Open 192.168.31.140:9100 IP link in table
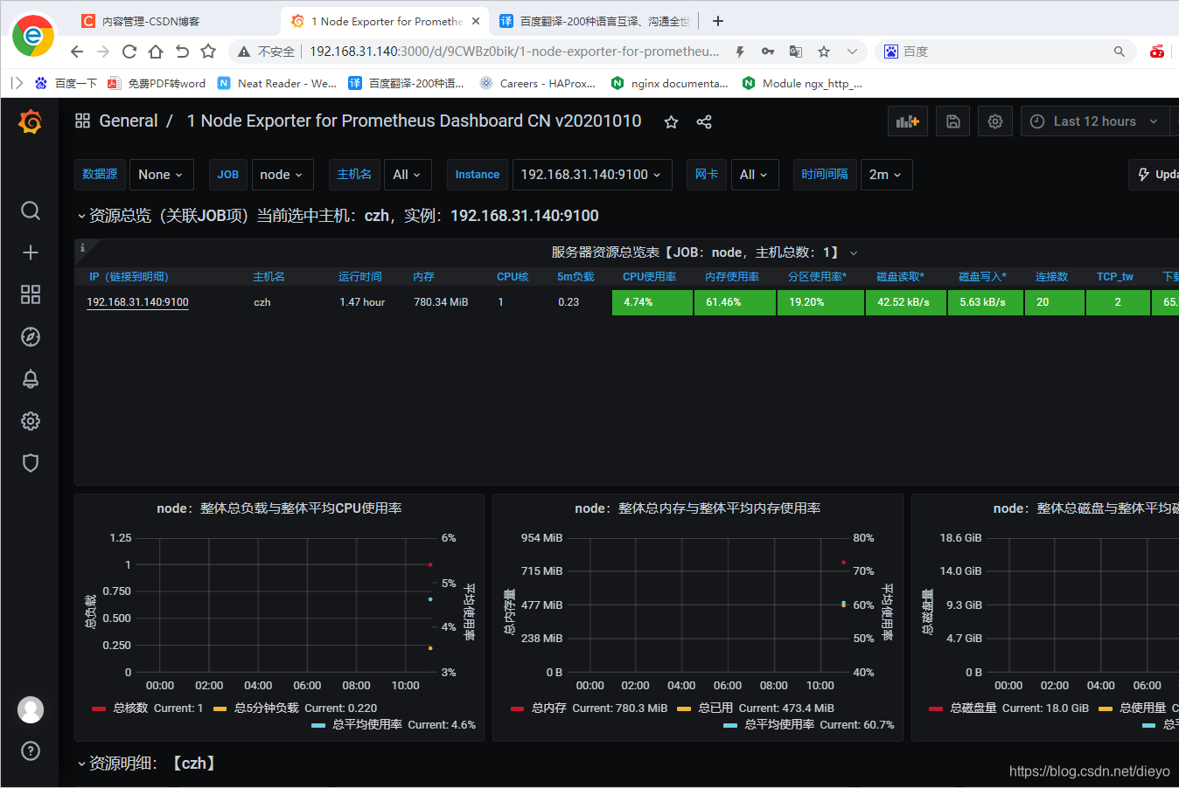The width and height of the screenshot is (1179, 788). [137, 302]
